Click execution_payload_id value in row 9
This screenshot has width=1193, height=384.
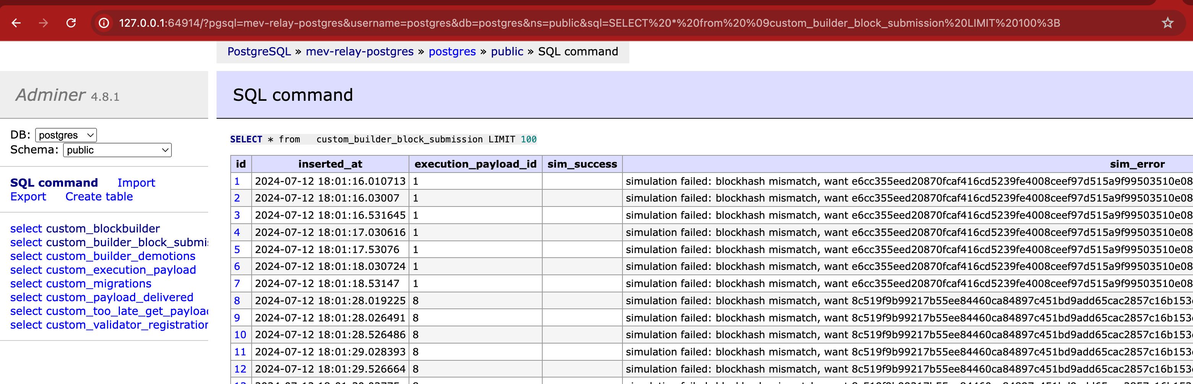coord(416,318)
